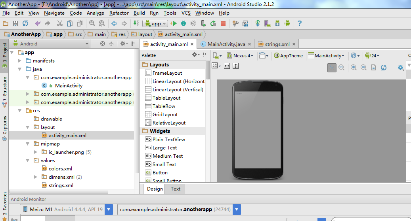Expand the ic_launcher.png node
The height and width of the screenshot is (221, 411).
[x=36, y=152]
